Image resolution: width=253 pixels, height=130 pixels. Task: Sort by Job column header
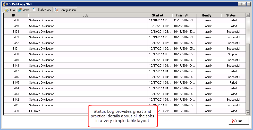pos(88,15)
